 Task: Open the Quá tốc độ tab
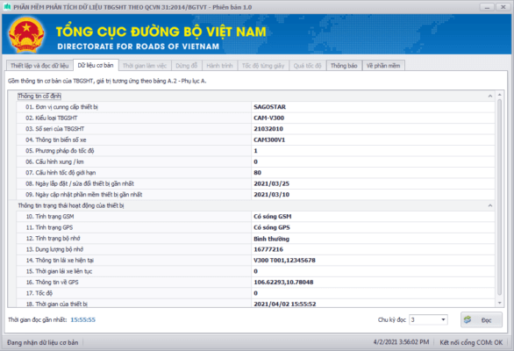click(x=307, y=66)
